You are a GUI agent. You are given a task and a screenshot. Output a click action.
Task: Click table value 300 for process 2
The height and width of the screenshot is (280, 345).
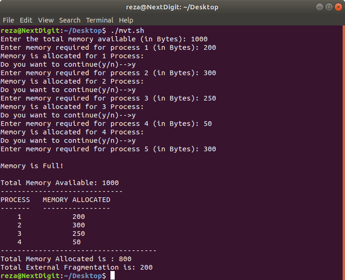78,225
